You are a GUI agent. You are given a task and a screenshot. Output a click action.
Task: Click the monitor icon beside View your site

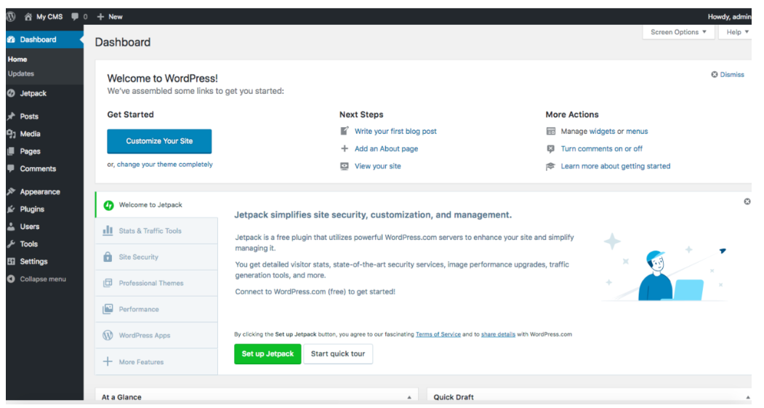(x=345, y=166)
